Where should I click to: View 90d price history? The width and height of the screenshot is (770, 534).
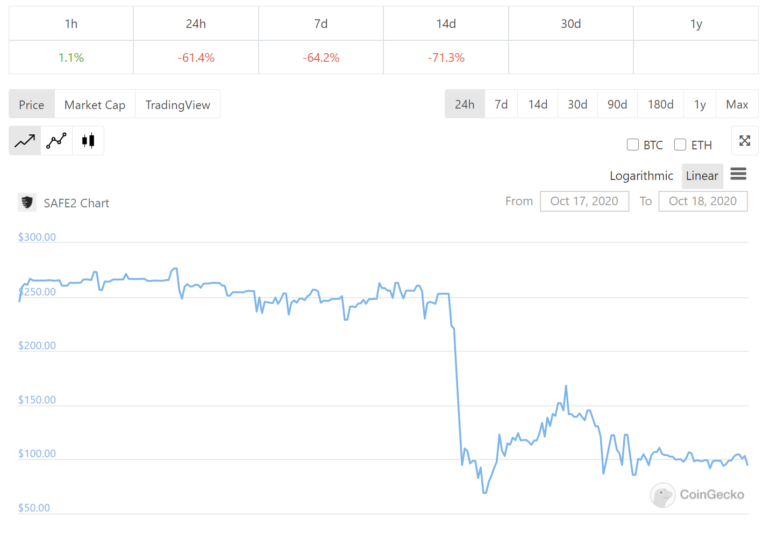pyautogui.click(x=617, y=104)
